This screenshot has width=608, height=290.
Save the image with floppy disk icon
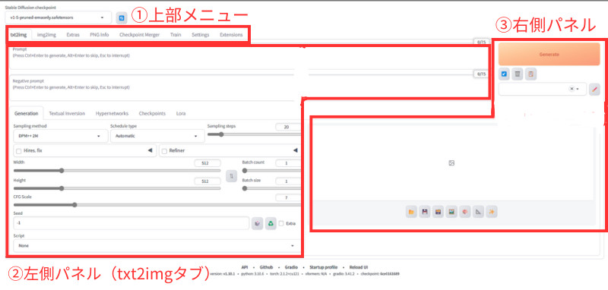click(425, 212)
